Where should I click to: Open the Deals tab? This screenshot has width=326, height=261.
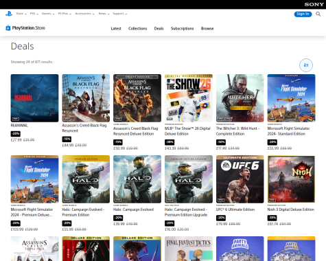(x=159, y=29)
